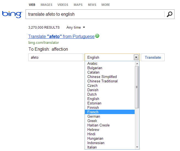Click the Bing logo
Screen dimensions: 180x151
point(12,14)
